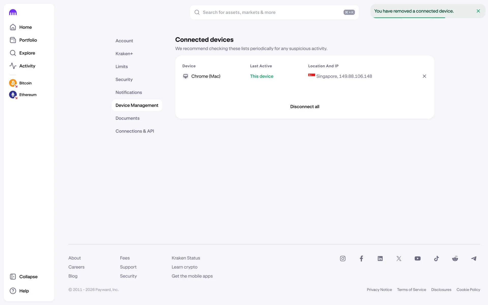Click the Kraken logo icon
Screen dimensions: 488x305
(13, 12)
